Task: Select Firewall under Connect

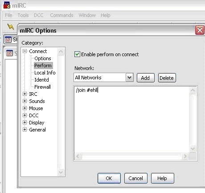Action: coord(42,87)
